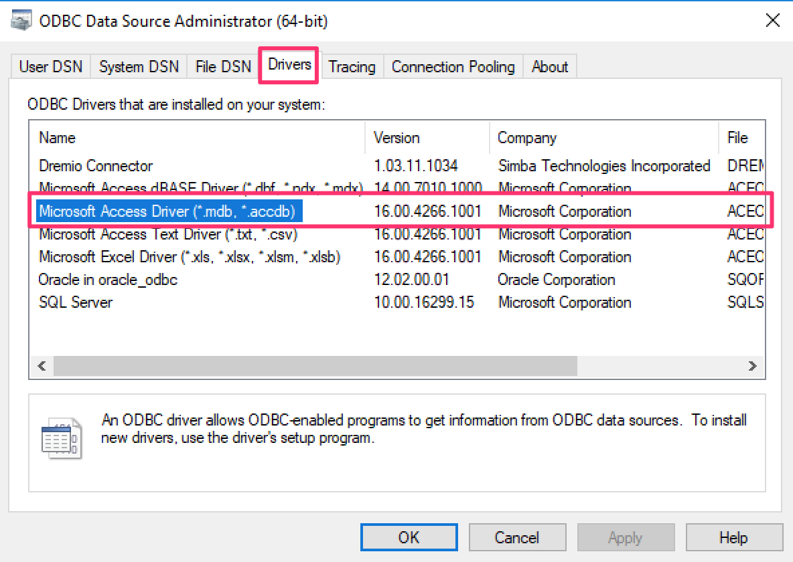Open Help for ODBC Administrator

point(734,537)
